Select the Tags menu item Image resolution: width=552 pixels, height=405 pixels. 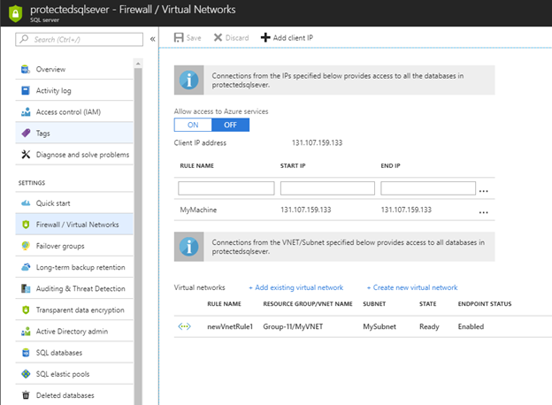coord(74,133)
